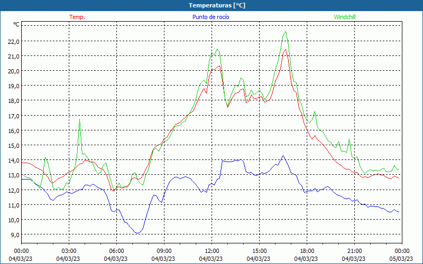The width and height of the screenshot is (423, 264).
Task: Click the 09:00 time label on the x-axis
Action: [x=164, y=251]
